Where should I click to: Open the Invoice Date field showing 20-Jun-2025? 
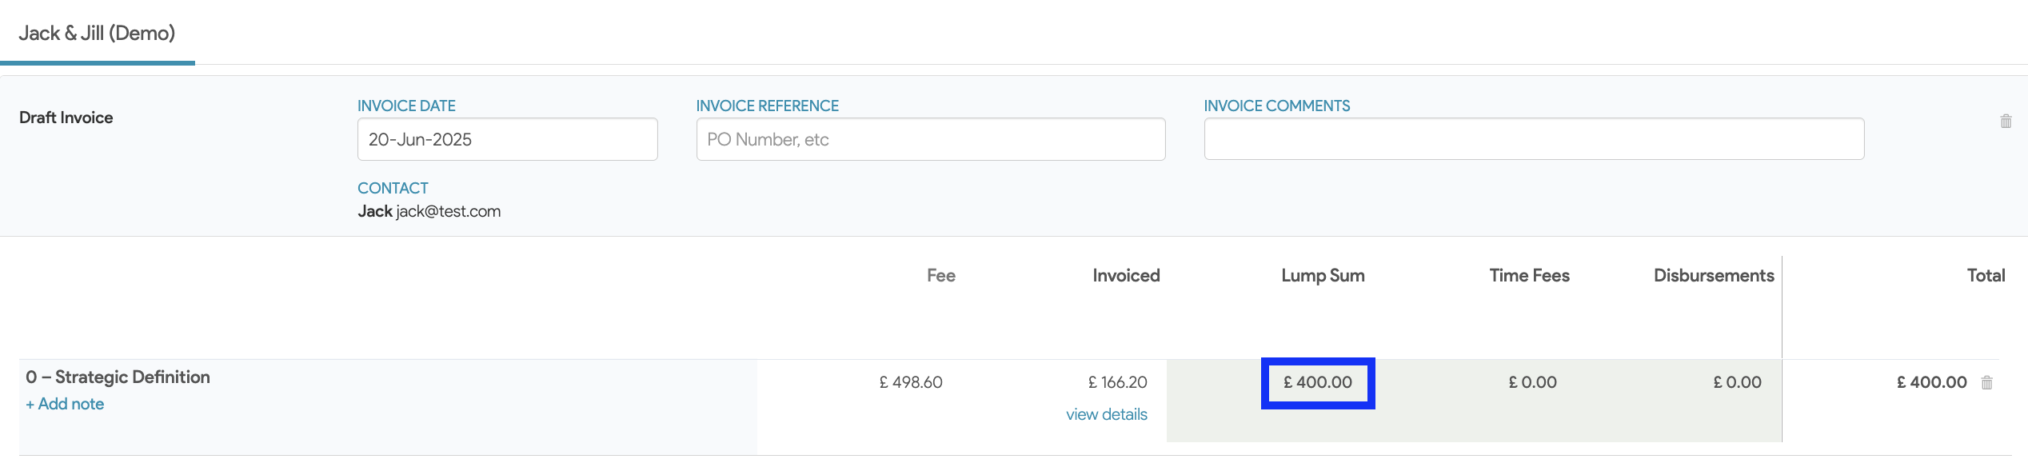point(507,139)
